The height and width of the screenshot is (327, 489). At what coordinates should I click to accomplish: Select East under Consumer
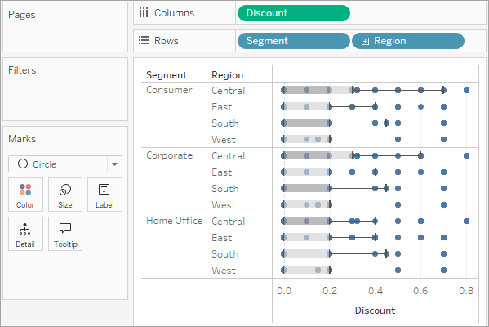click(x=222, y=107)
